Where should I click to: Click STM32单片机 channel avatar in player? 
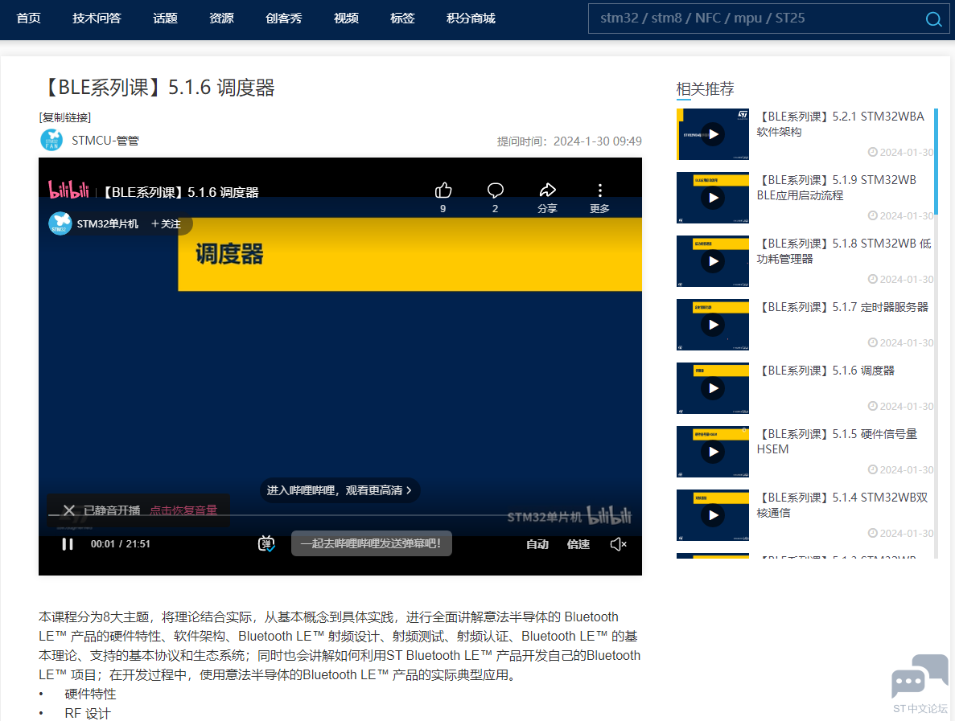coord(60,223)
